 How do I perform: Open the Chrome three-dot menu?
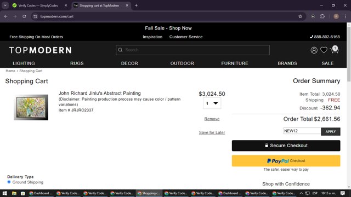346,16
